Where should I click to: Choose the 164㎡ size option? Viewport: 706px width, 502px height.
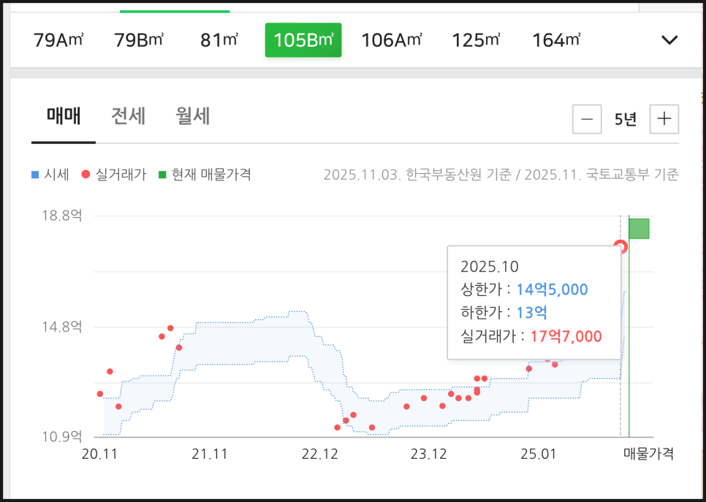pos(556,40)
